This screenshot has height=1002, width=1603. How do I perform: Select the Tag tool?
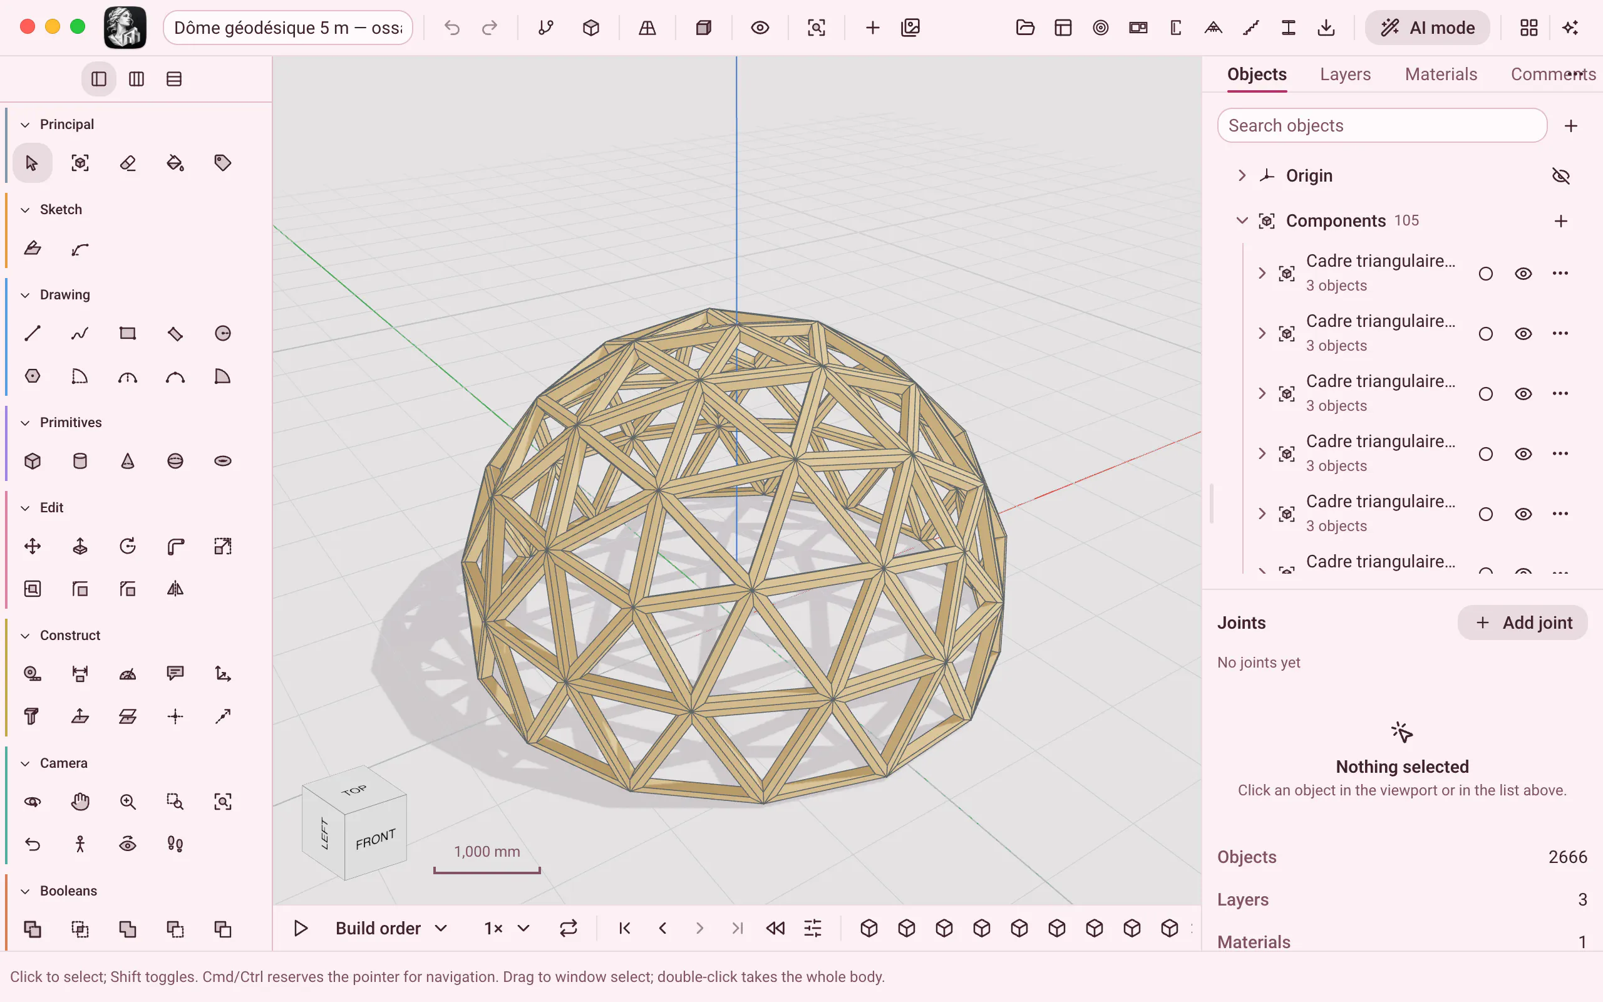click(222, 163)
